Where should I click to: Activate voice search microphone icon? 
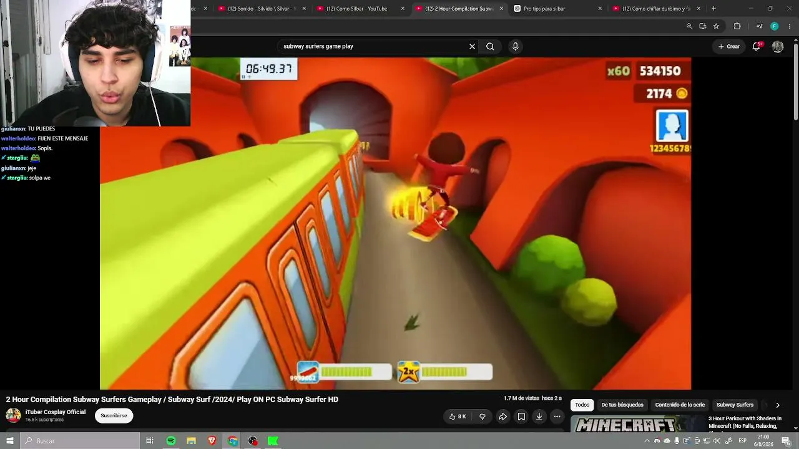pyautogui.click(x=515, y=46)
